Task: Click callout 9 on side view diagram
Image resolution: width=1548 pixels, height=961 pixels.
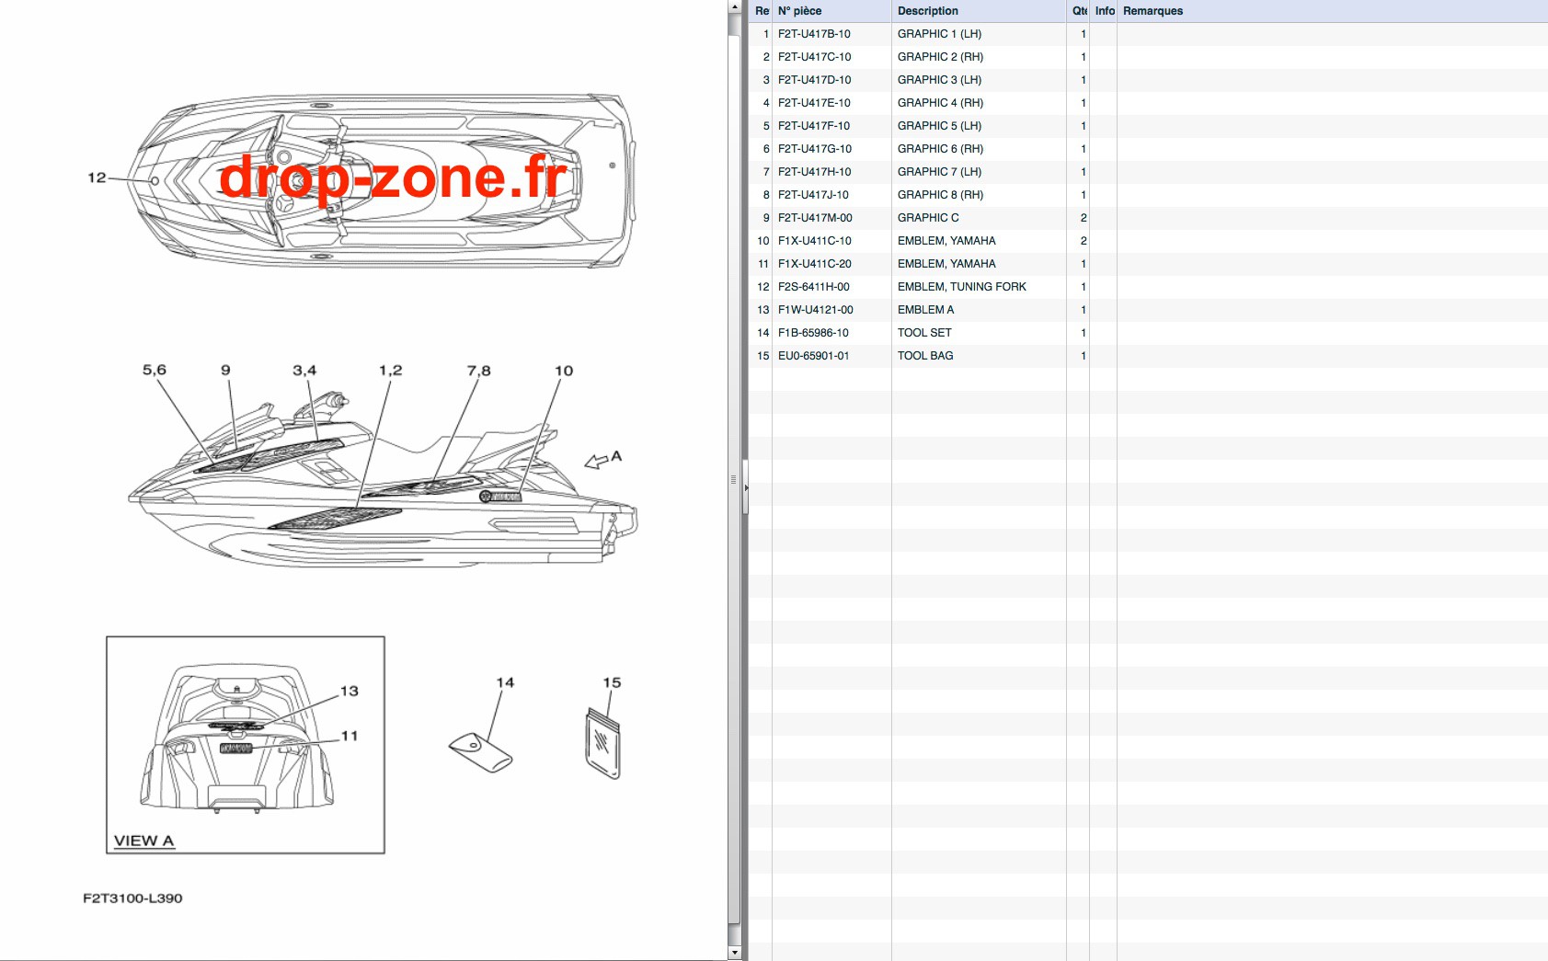Action: (x=225, y=370)
